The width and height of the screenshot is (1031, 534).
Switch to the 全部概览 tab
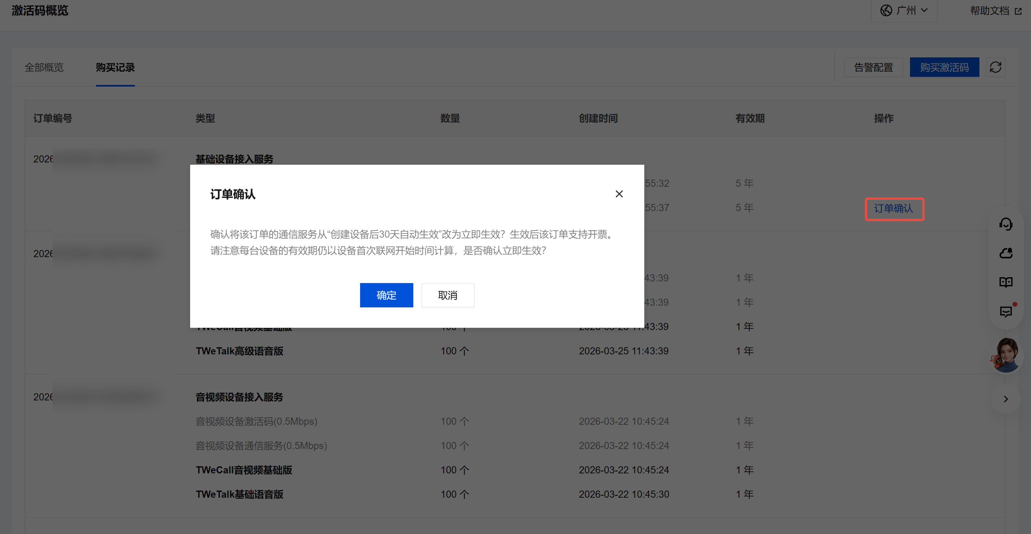click(44, 67)
